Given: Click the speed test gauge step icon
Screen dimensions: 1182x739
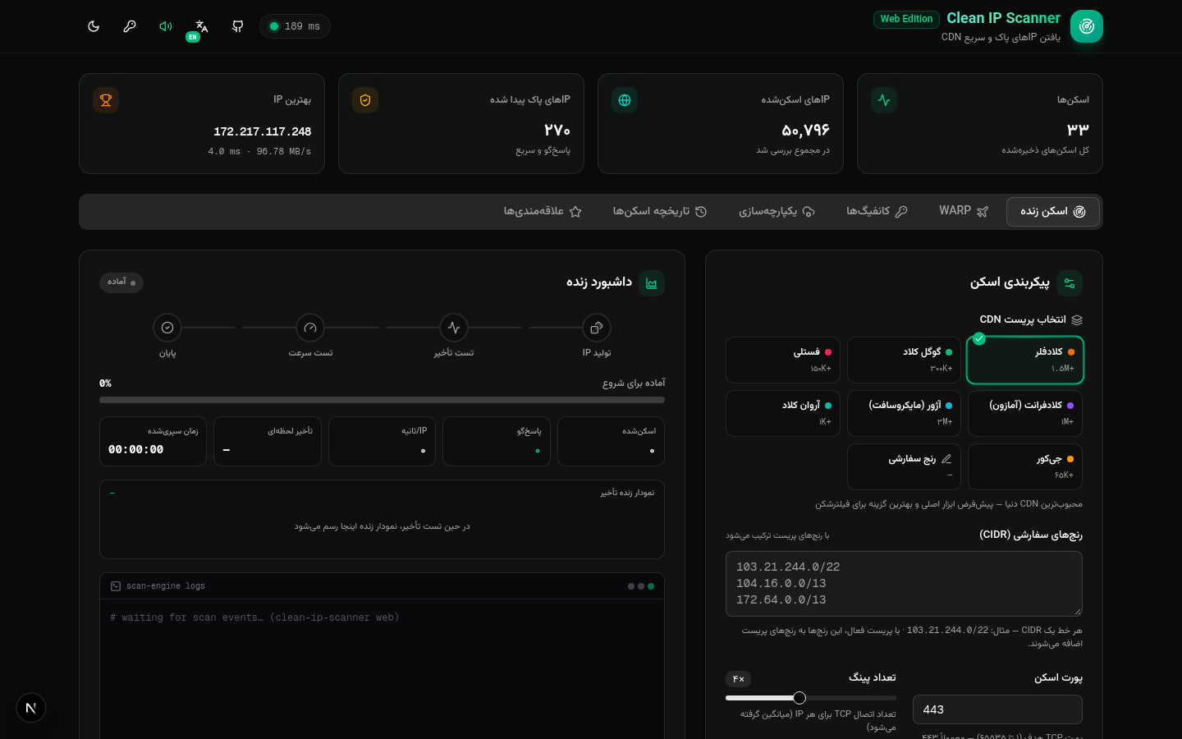Looking at the screenshot, I should click(x=310, y=328).
